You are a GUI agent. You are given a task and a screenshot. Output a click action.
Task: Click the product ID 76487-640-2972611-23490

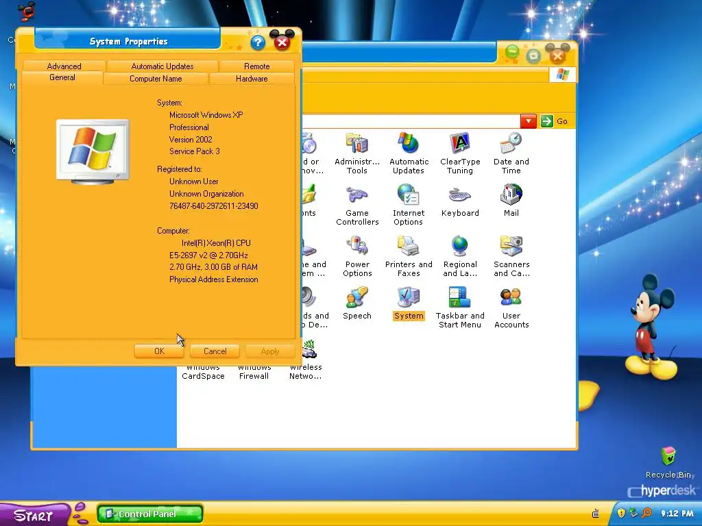(x=214, y=206)
